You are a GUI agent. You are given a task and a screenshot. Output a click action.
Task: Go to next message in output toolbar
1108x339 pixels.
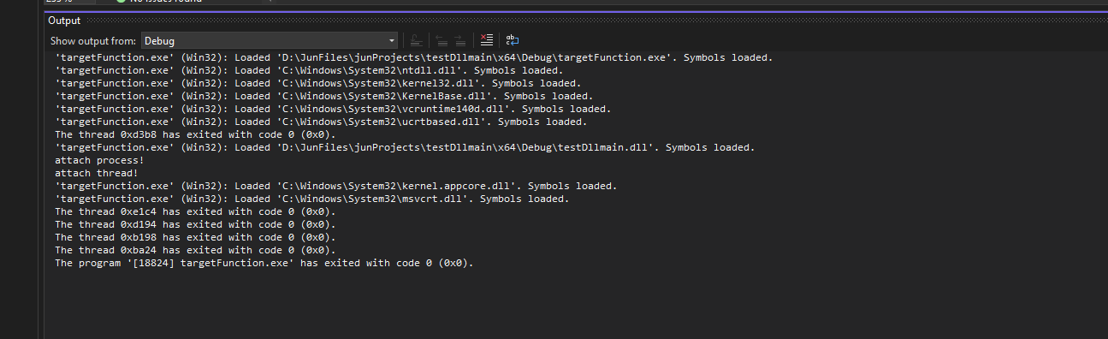[460, 40]
